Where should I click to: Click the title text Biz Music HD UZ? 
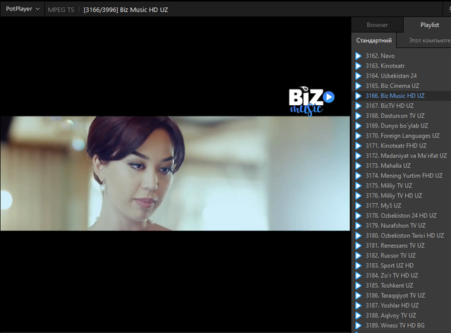[x=144, y=10]
